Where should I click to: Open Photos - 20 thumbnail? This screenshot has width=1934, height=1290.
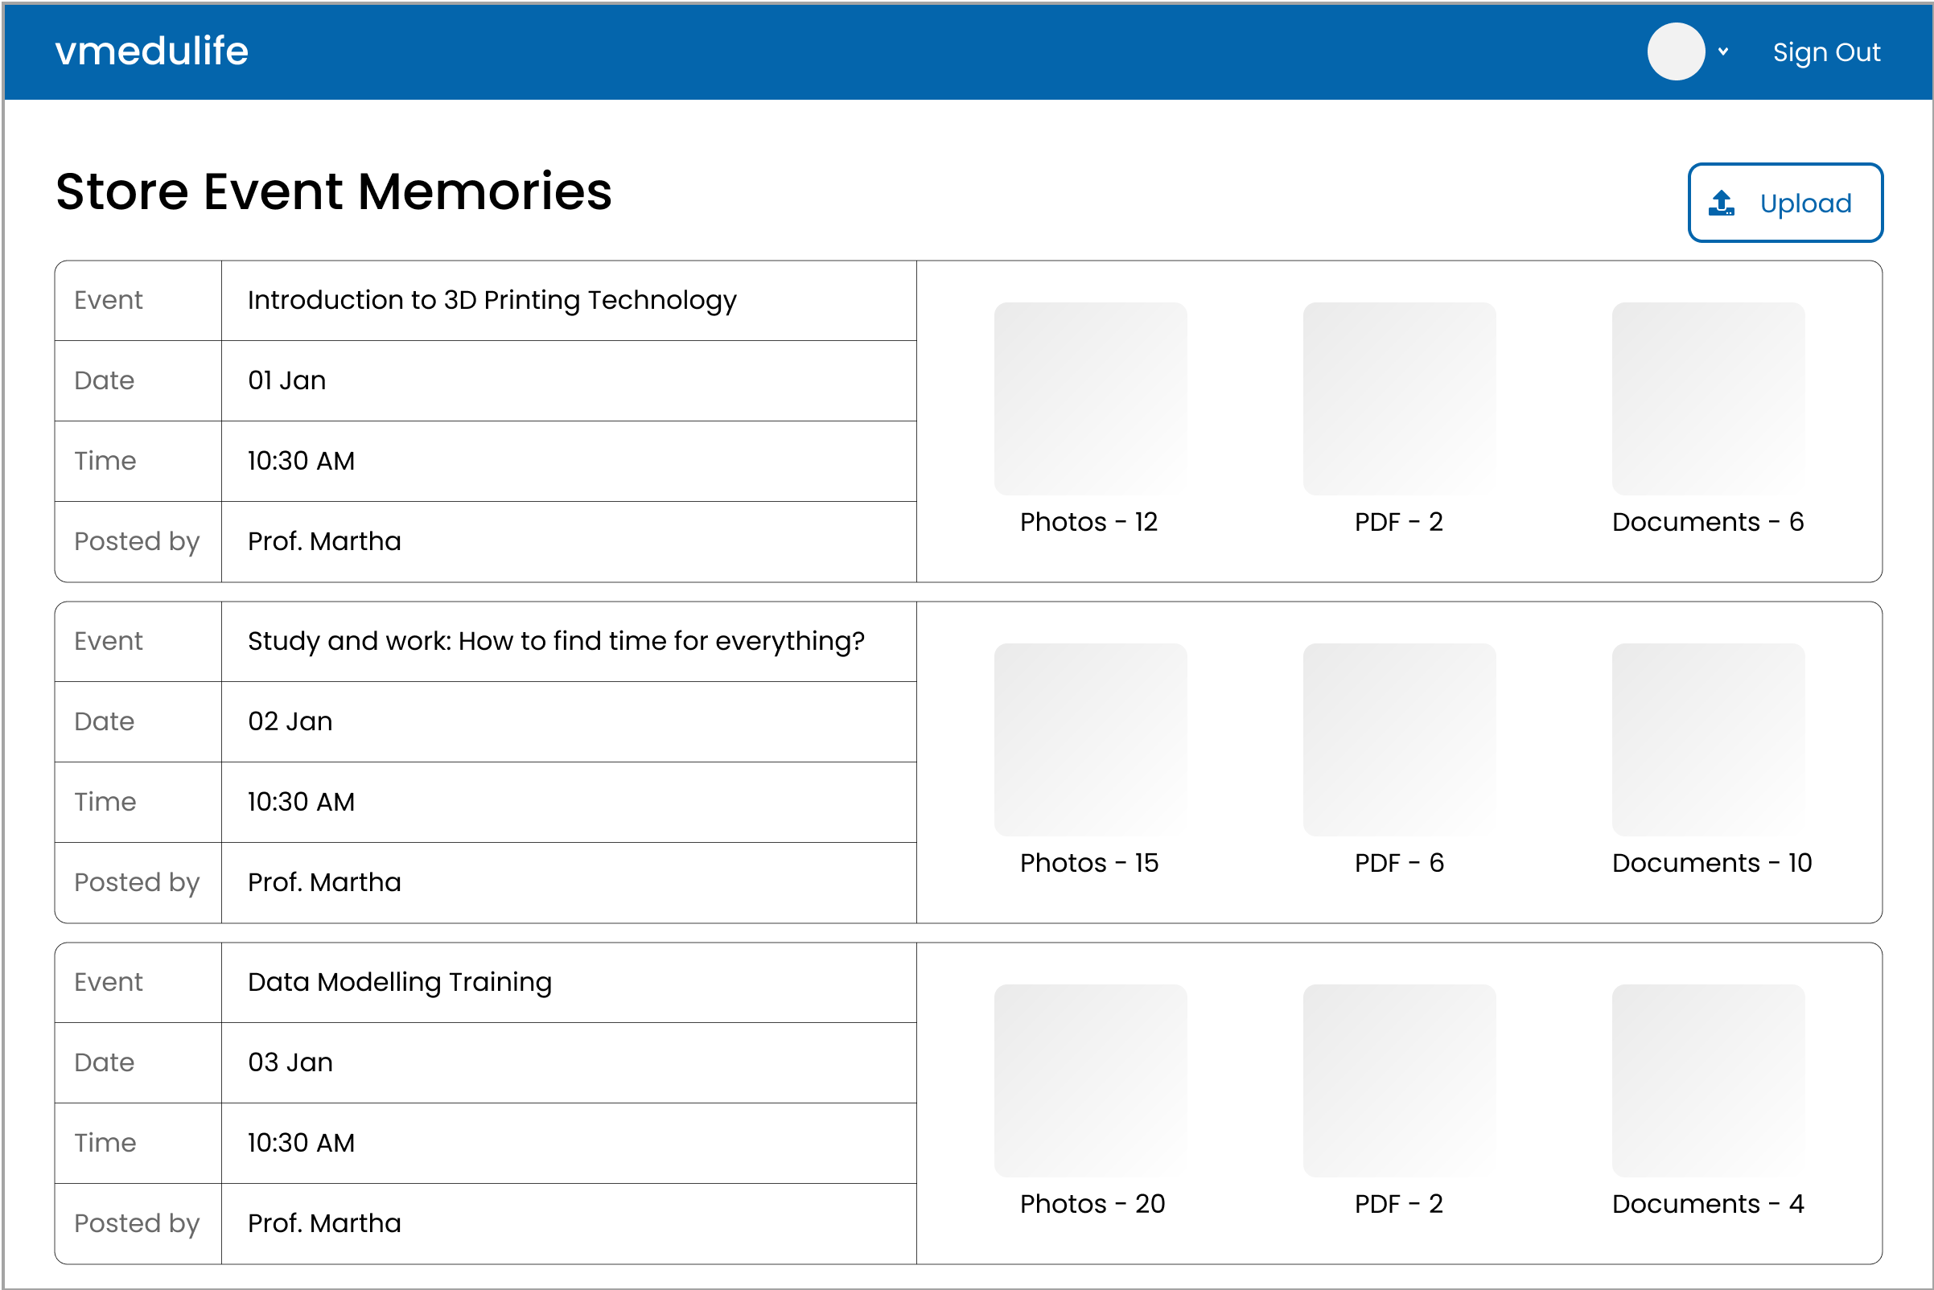1090,1081
